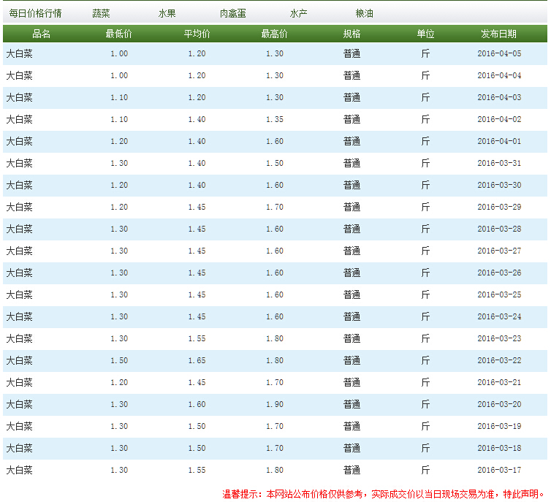
Task: Select date cell 2016-04-03
Action: click(x=499, y=97)
